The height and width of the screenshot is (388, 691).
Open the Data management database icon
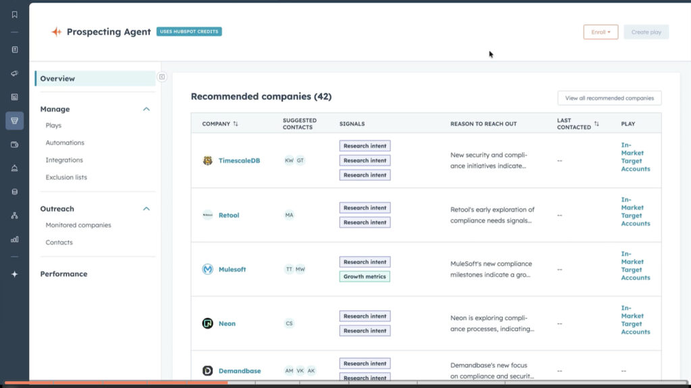(15, 192)
